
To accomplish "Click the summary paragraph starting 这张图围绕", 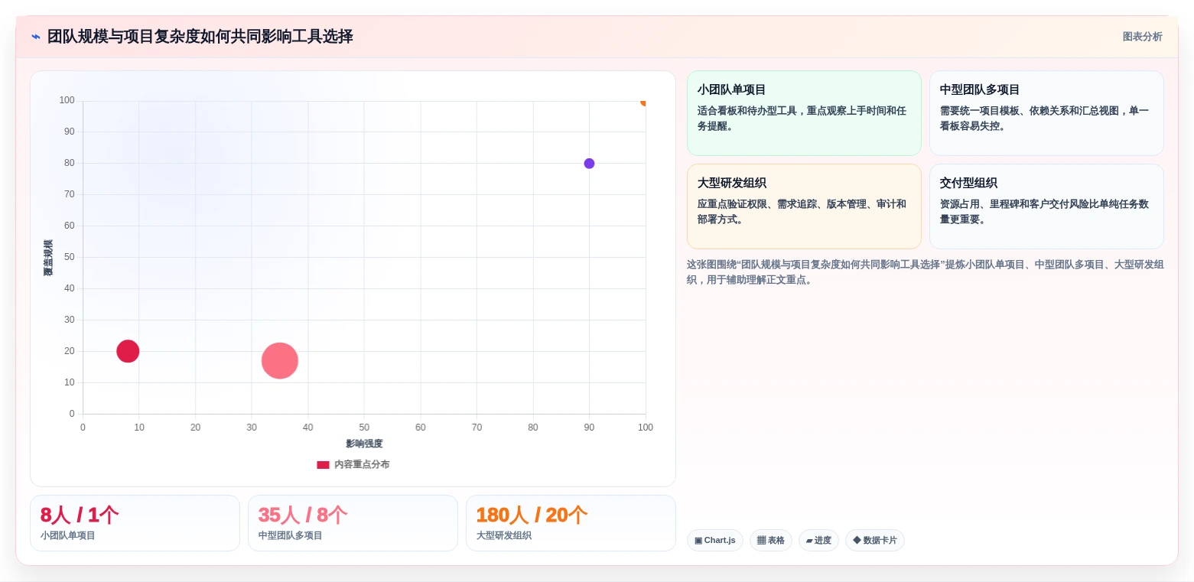I will 926,272.
